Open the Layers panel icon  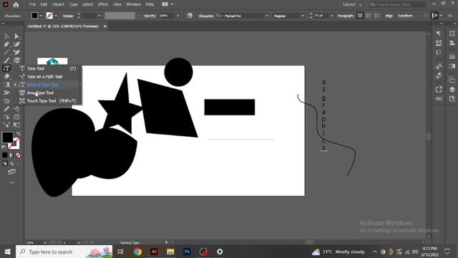coord(452,89)
